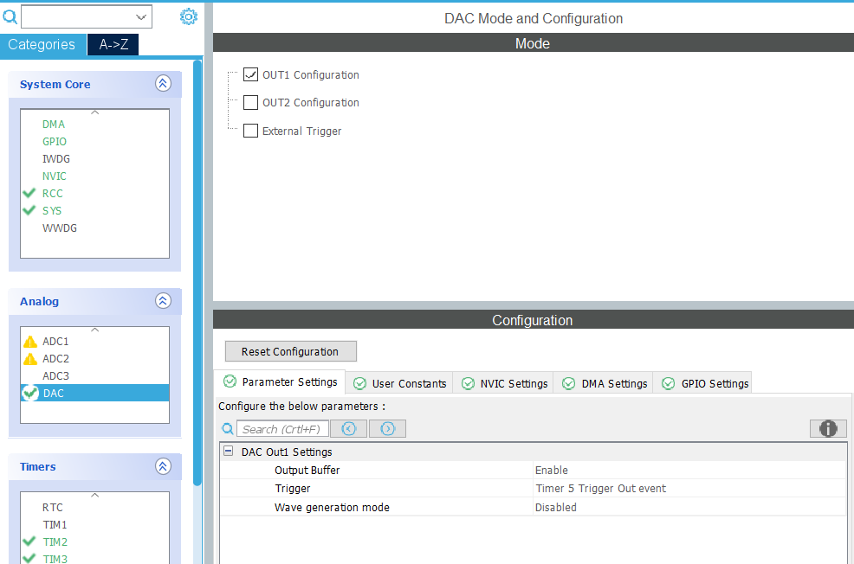Click the information (i) button
This screenshot has width=854, height=564.
tap(828, 428)
